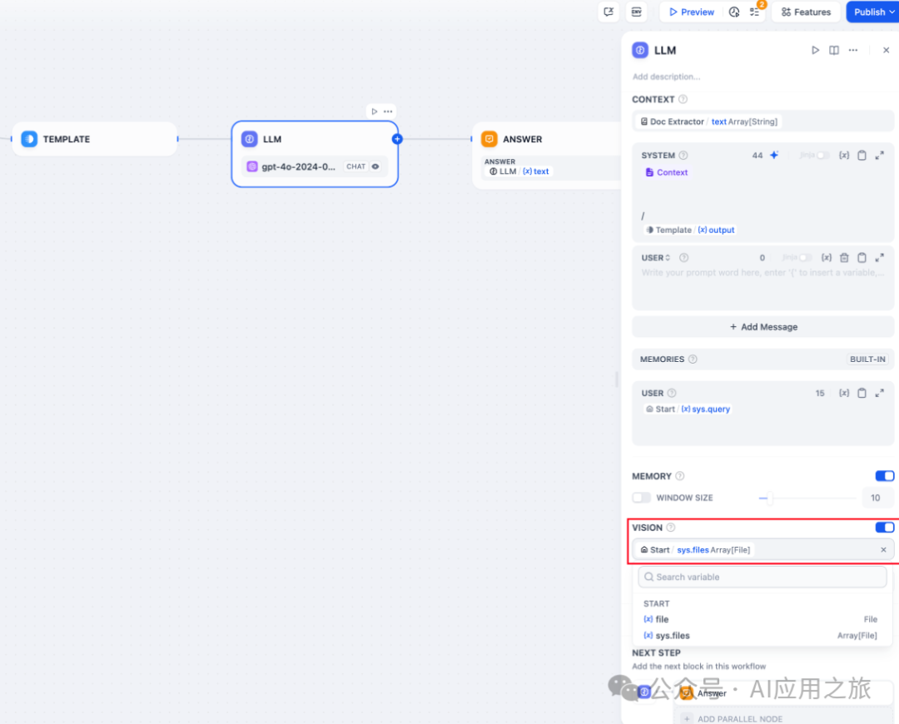The image size is (899, 724).
Task: Select the sys.files variable from list
Action: (673, 636)
